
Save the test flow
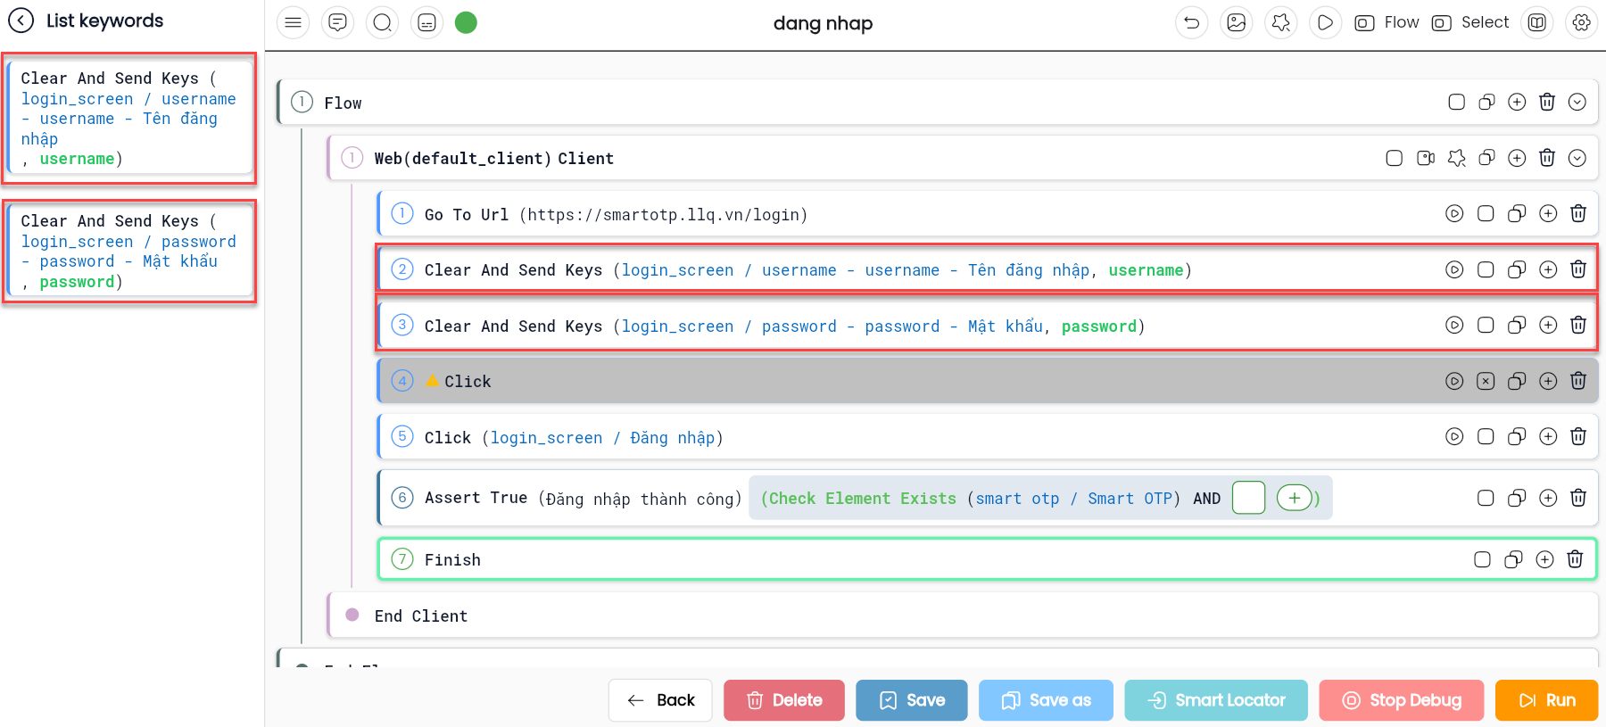pyautogui.click(x=912, y=700)
